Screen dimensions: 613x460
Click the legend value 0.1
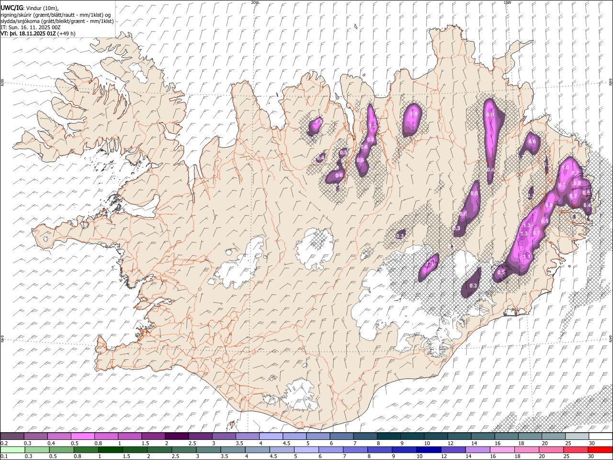tap(4, 456)
